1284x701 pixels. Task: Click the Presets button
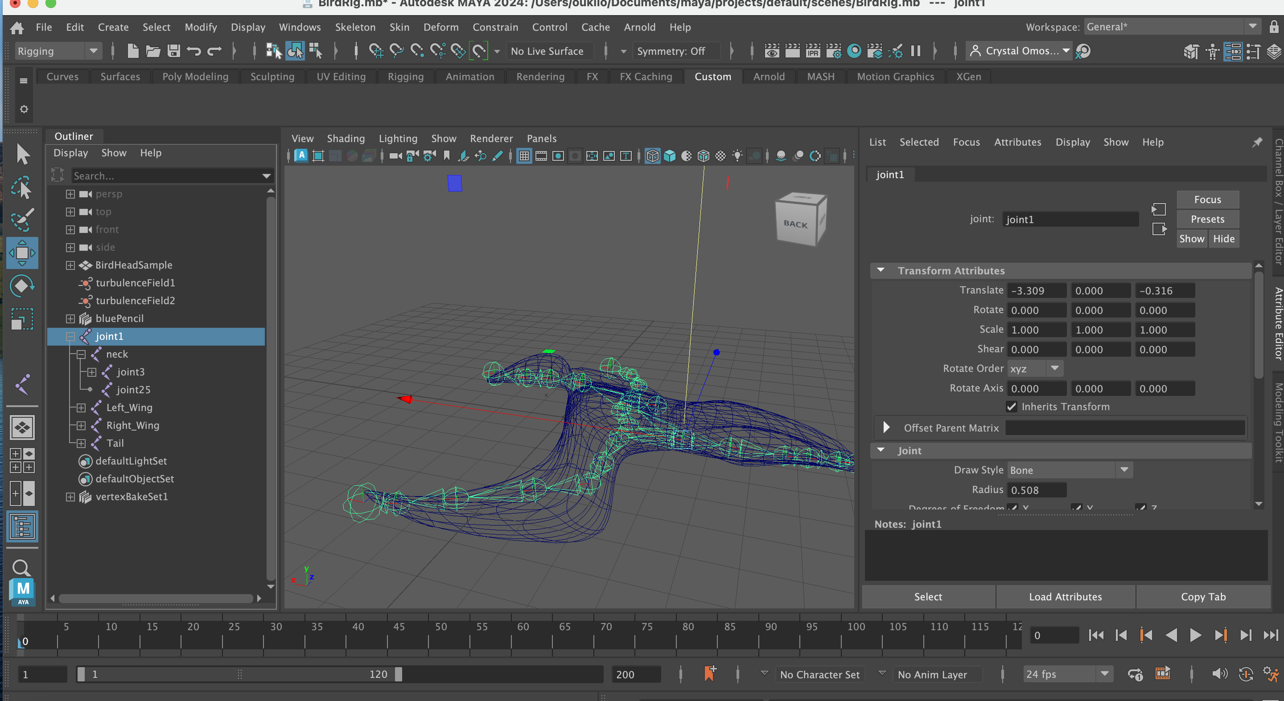click(x=1207, y=219)
